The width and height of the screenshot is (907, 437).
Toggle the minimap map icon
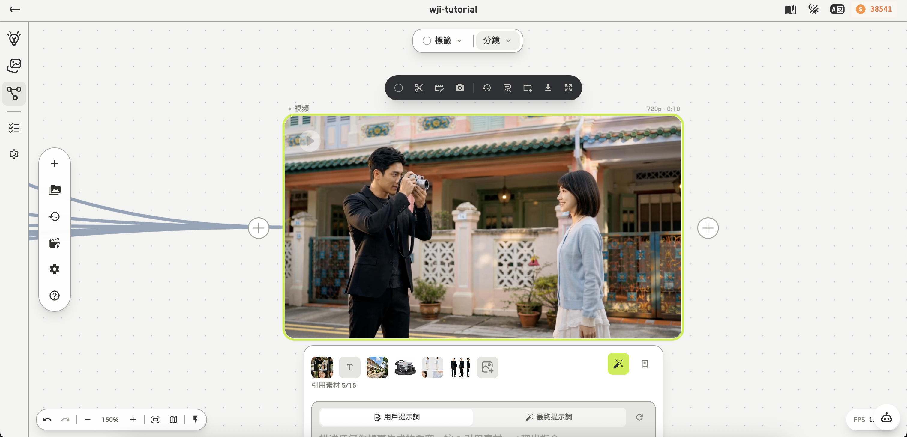pos(173,419)
